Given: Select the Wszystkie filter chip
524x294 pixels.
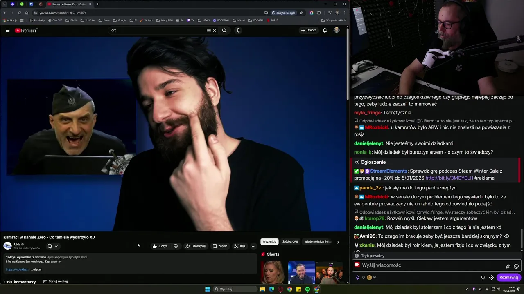Looking at the screenshot, I should pos(269,242).
